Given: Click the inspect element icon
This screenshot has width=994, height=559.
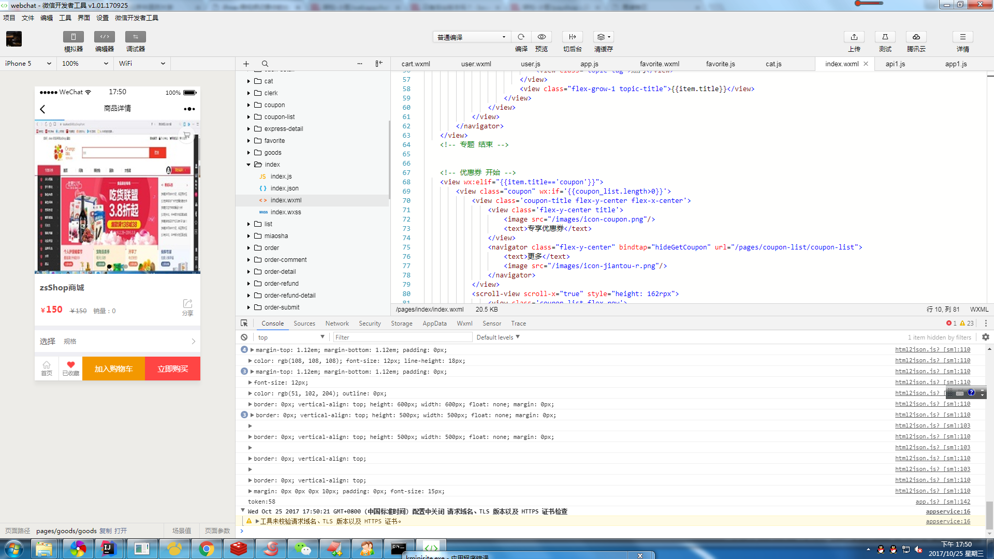Looking at the screenshot, I should (x=244, y=323).
